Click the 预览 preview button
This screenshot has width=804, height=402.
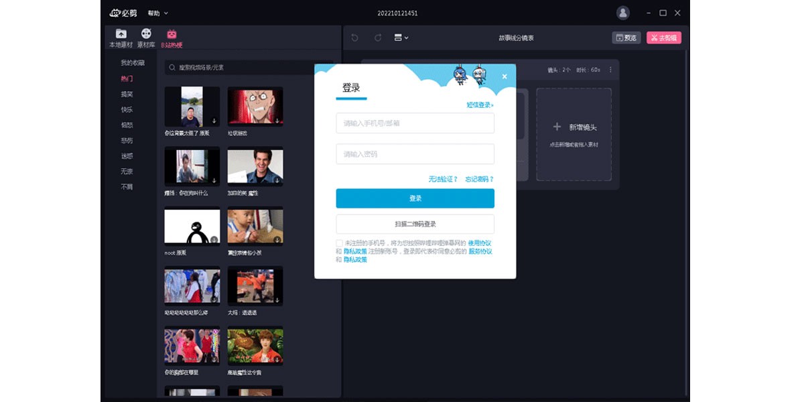[x=626, y=38]
